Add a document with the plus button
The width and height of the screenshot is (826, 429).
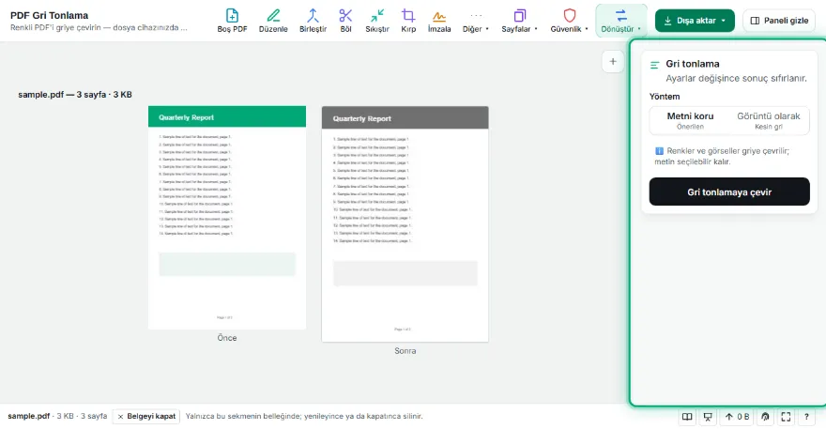(613, 62)
